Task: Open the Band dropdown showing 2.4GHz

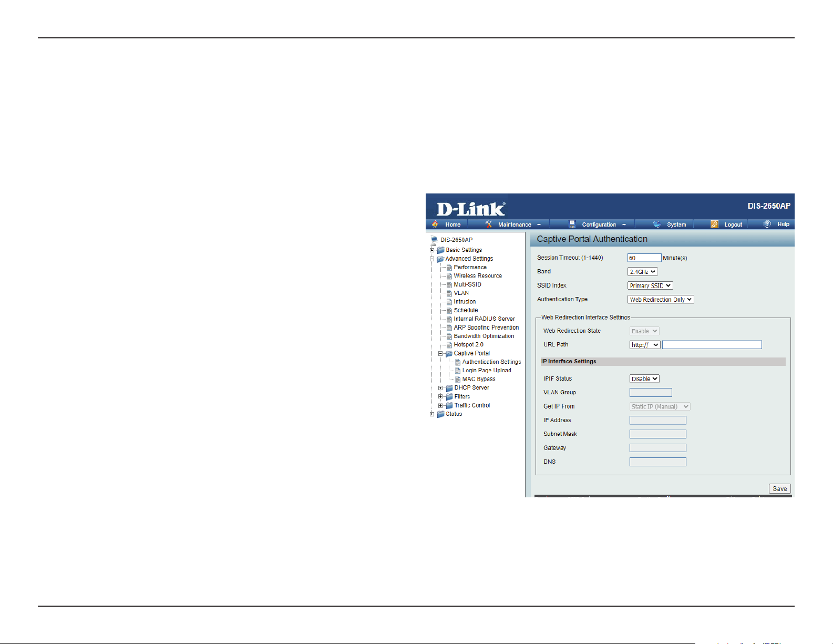Action: pyautogui.click(x=643, y=272)
